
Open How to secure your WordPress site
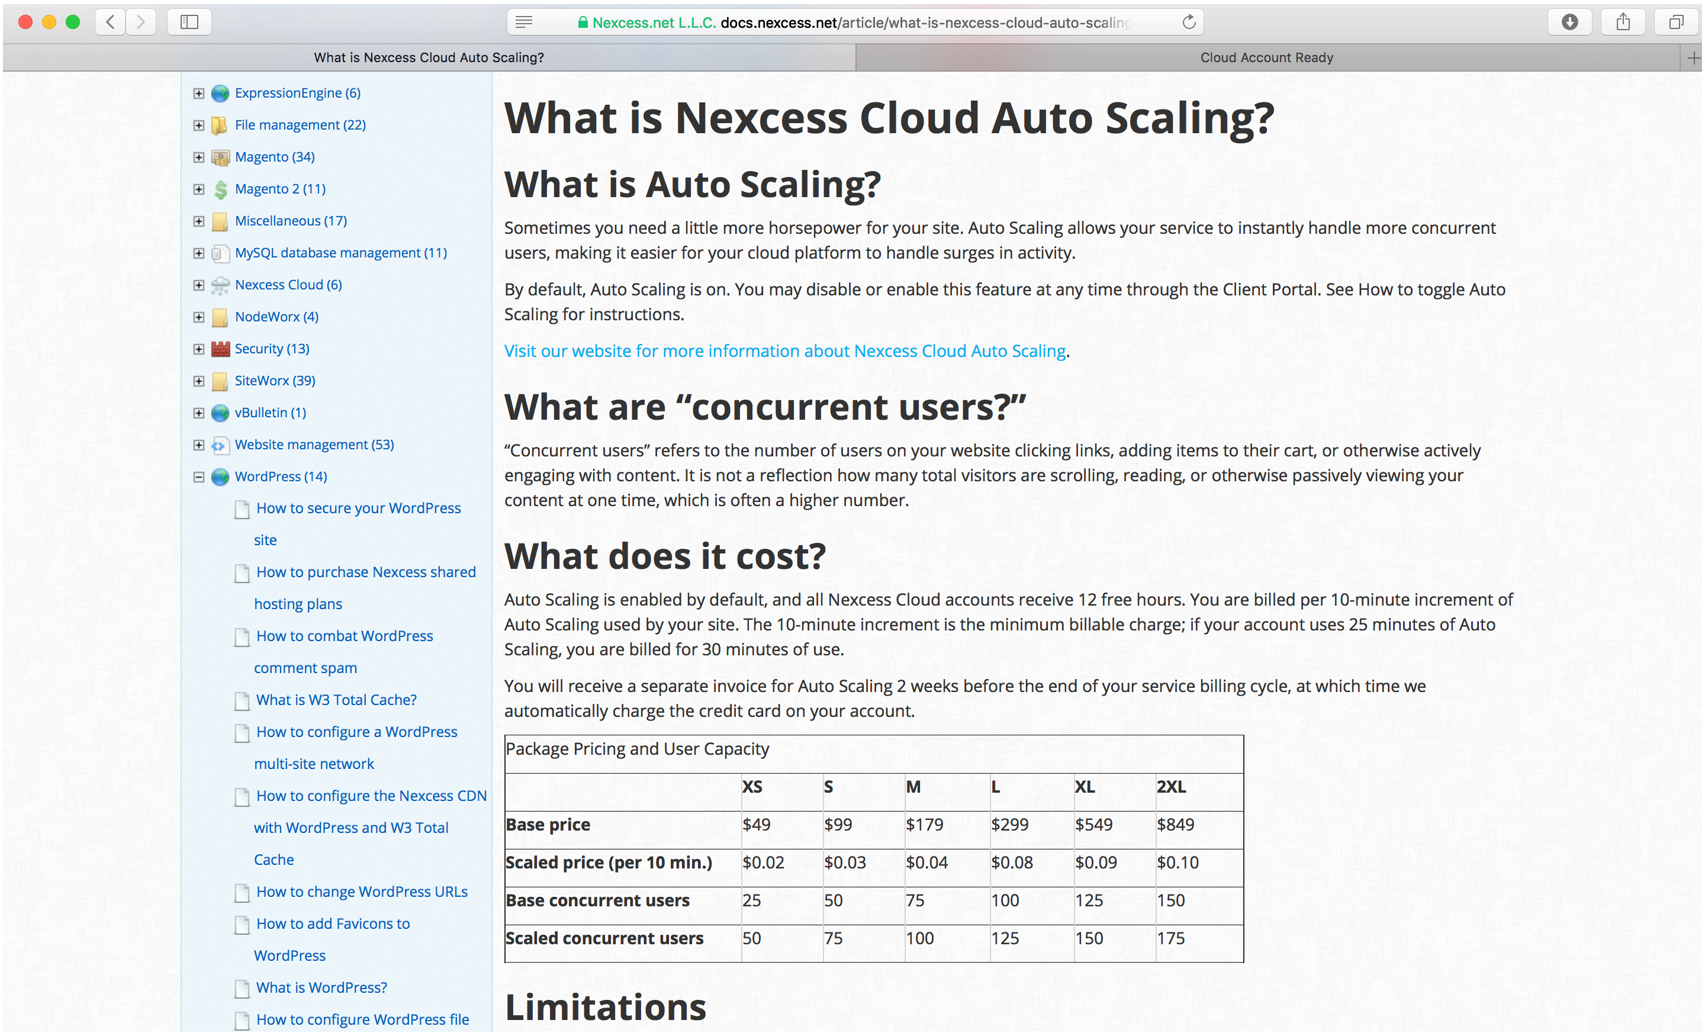tap(357, 524)
